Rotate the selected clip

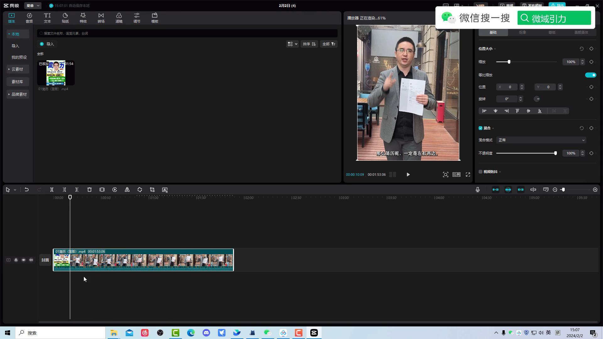[x=140, y=190]
